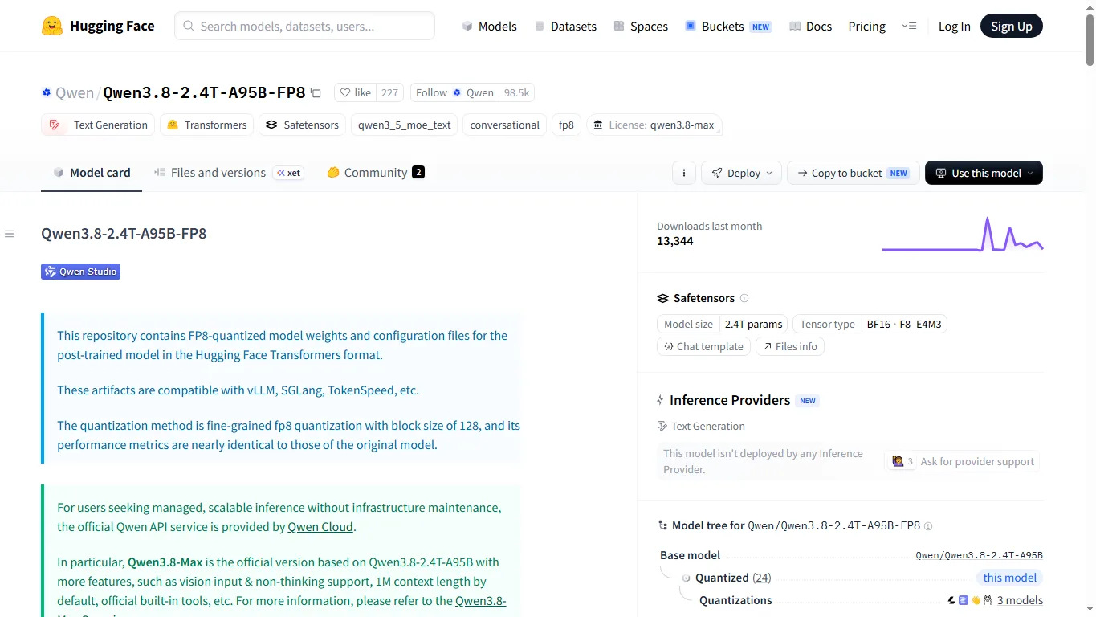Viewport: 1096px width, 617px height.
Task: Click the model tree info icon
Action: 928,526
